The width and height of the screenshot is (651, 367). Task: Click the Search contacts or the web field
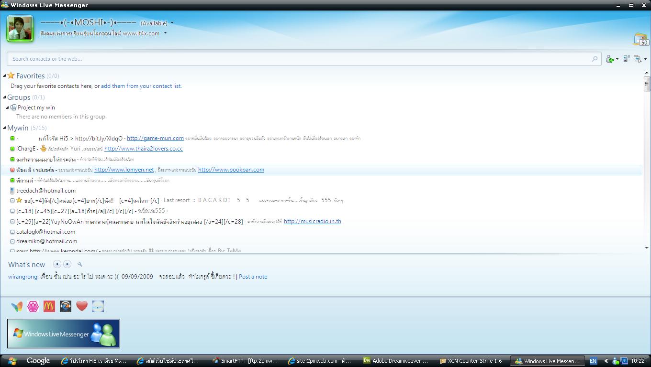[x=303, y=59]
